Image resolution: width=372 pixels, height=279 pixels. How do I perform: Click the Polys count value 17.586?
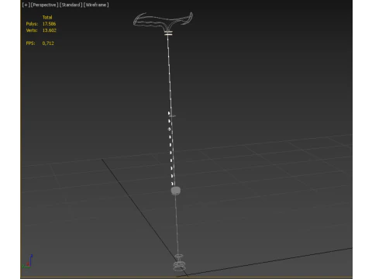tap(49, 24)
